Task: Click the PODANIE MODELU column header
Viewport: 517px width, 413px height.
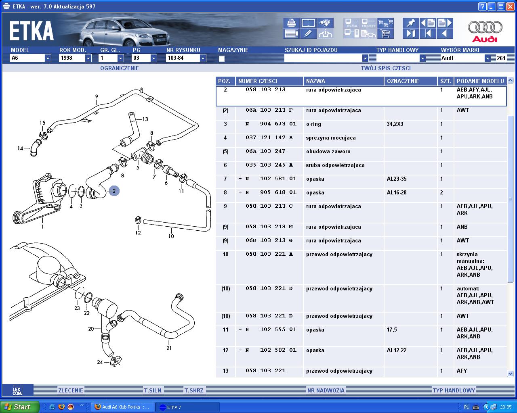Action: 480,81
